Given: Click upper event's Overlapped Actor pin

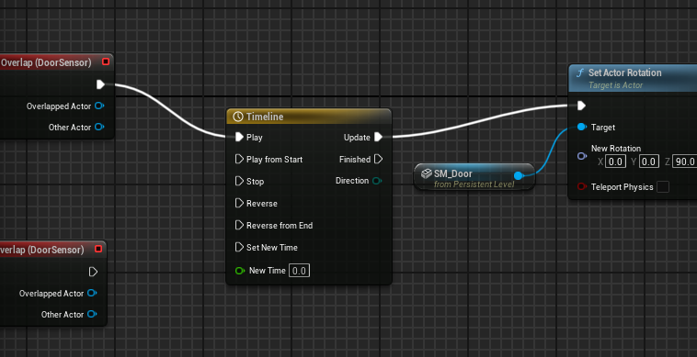Looking at the screenshot, I should point(99,106).
